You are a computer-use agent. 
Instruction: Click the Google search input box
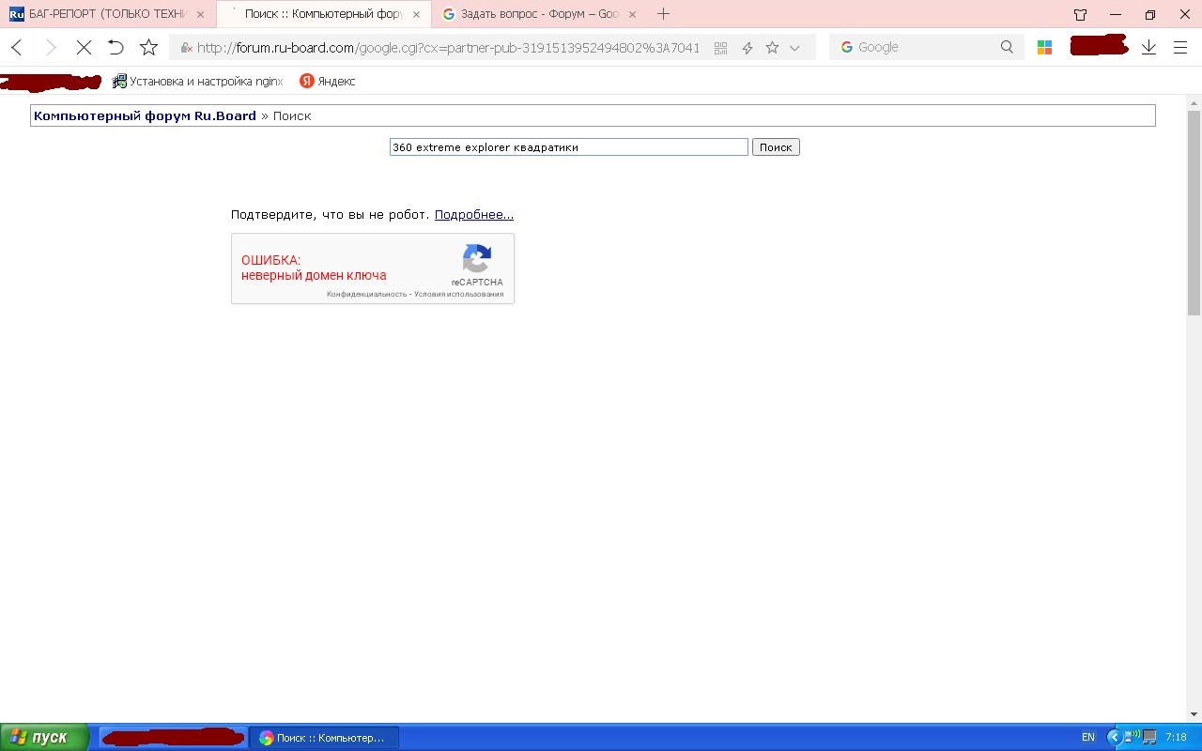[925, 47]
